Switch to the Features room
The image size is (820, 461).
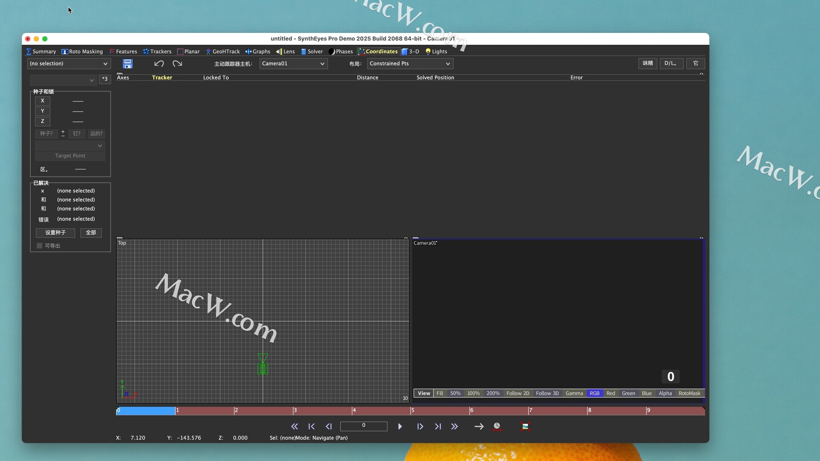123,52
